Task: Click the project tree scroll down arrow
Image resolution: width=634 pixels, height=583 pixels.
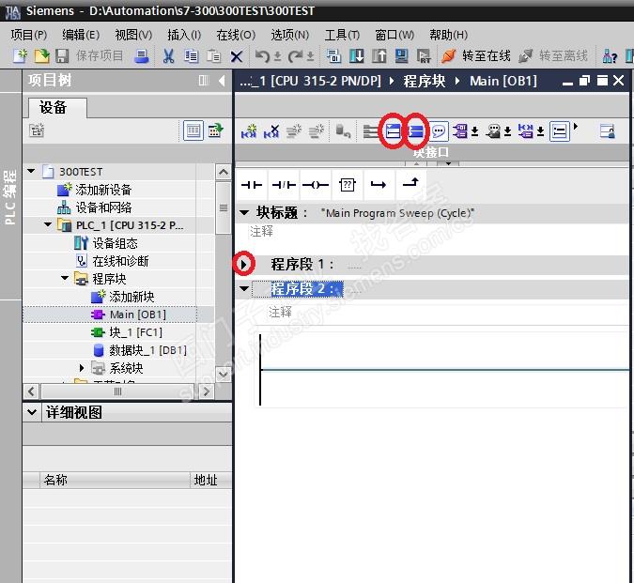Action: tap(224, 375)
